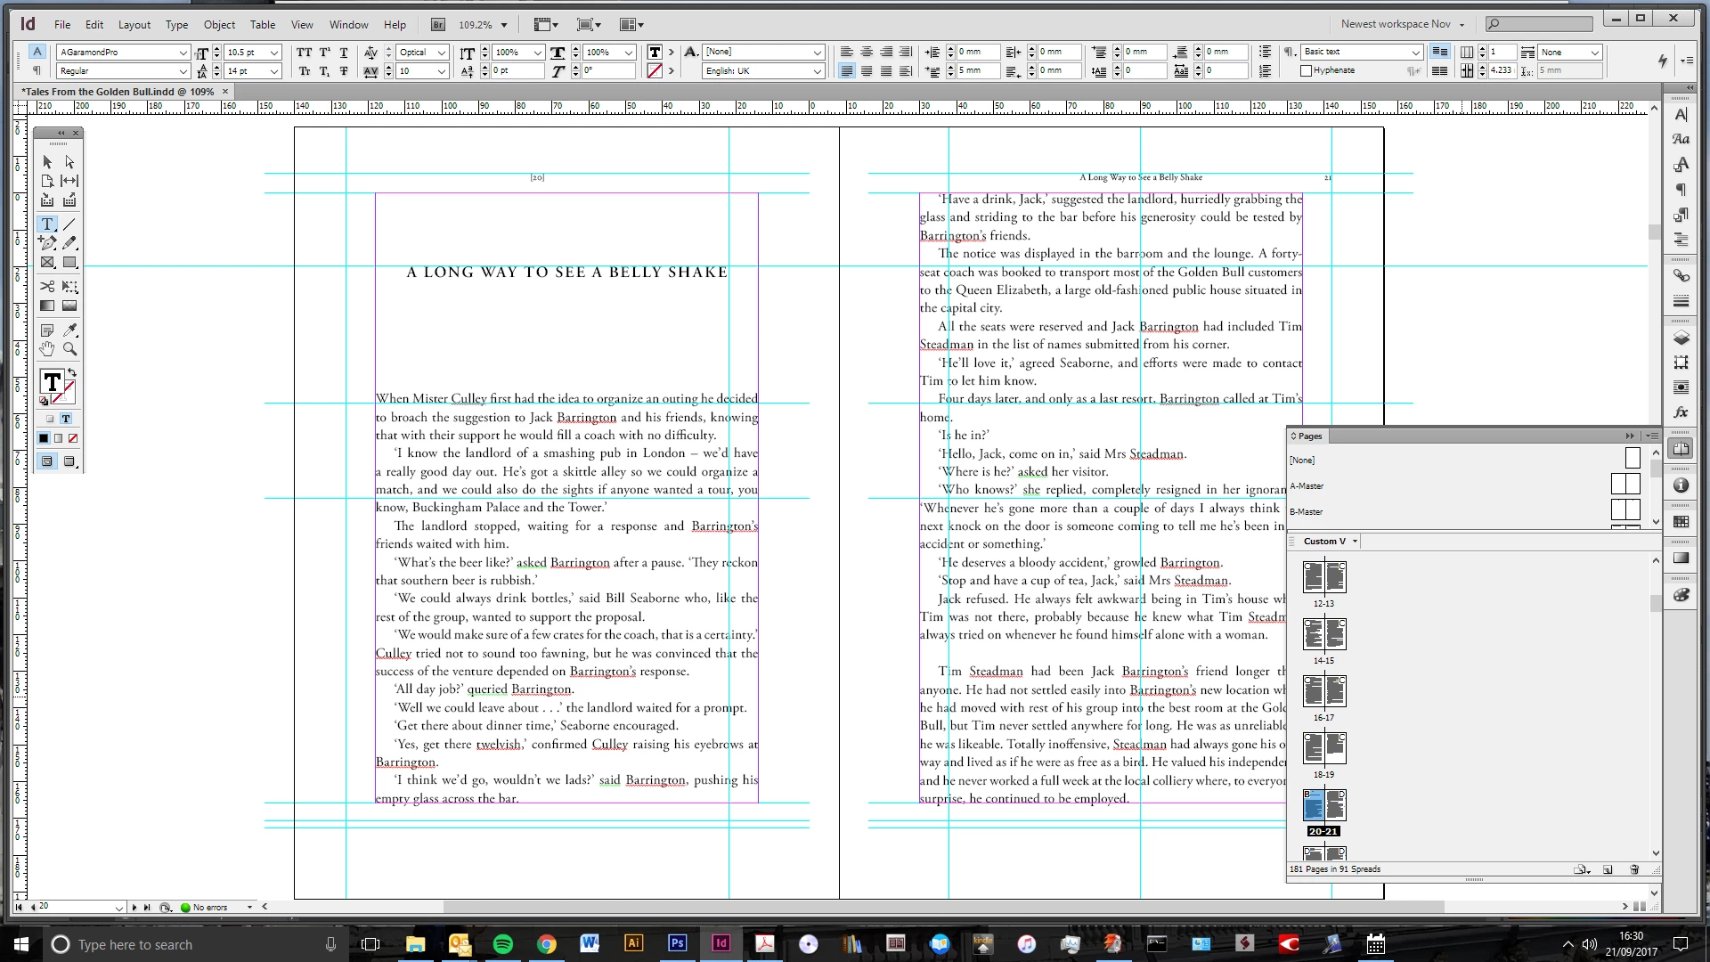Image resolution: width=1710 pixels, height=962 pixels.
Task: Click the fill color swatch in toolbox
Action: (52, 382)
